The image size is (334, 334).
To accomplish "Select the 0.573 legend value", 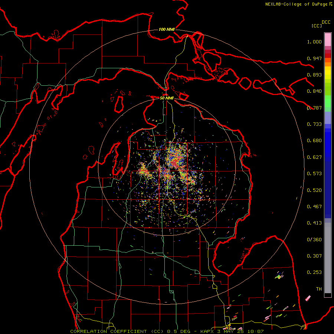I will (314, 174).
